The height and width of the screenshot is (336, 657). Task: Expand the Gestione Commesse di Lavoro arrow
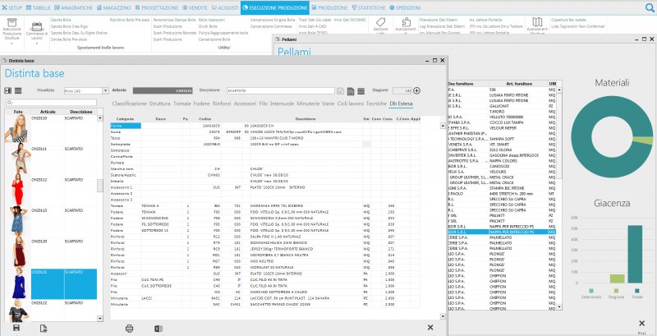tap(37, 44)
